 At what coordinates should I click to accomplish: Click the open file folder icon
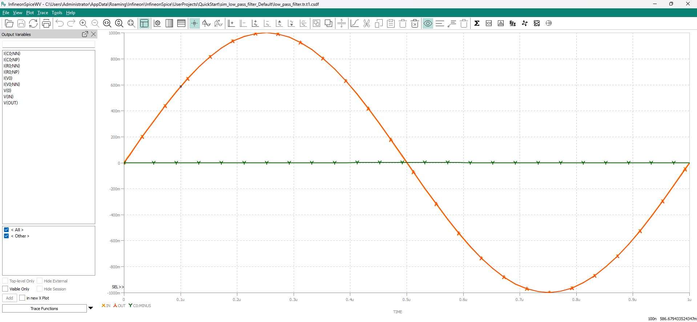coord(9,24)
